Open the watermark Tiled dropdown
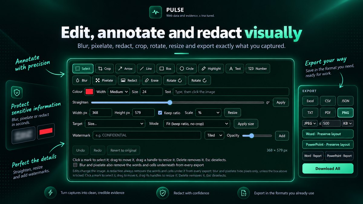 coord(214,135)
